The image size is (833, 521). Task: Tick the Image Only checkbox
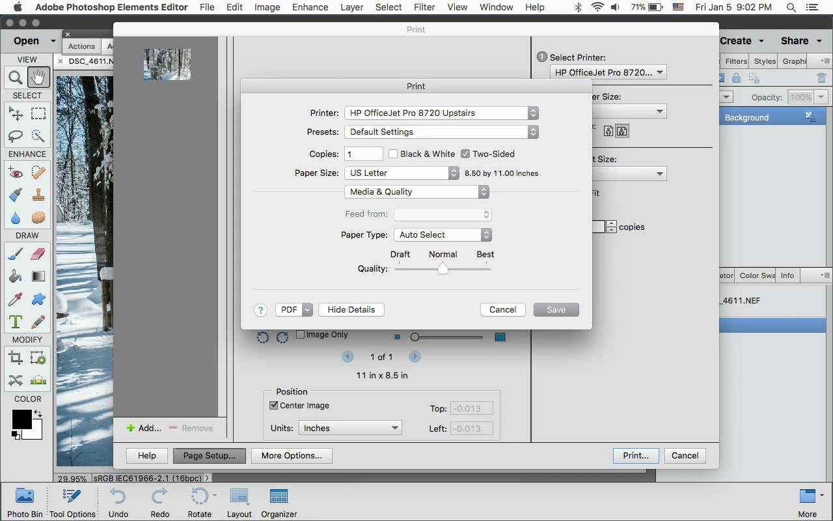coord(300,334)
